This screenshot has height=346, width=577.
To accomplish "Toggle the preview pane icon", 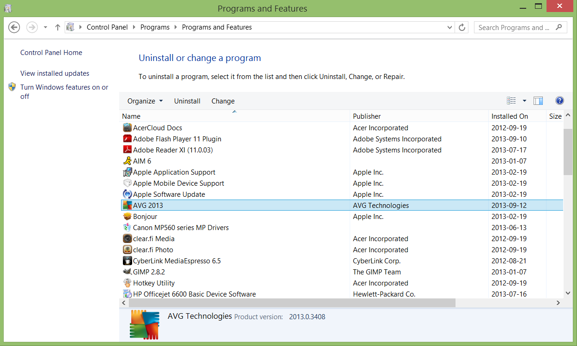I will 538,101.
